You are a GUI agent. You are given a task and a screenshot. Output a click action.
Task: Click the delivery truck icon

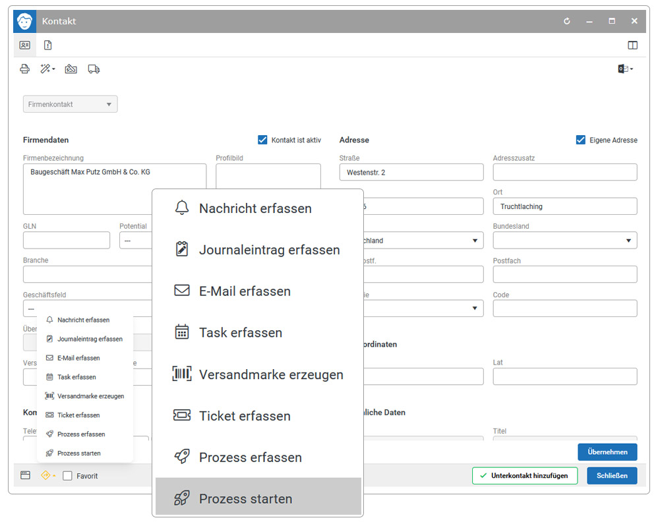click(94, 69)
